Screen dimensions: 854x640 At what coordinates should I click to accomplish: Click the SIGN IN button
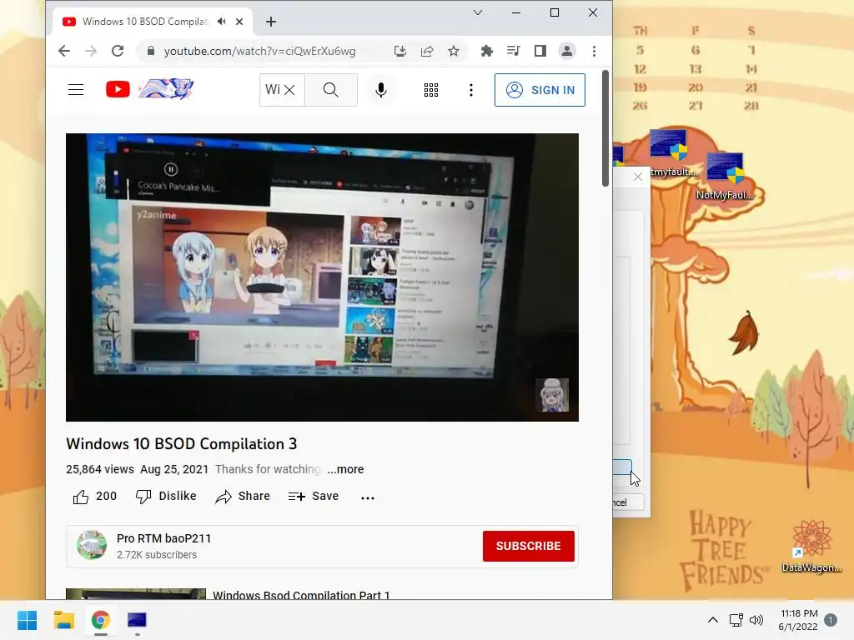(540, 90)
